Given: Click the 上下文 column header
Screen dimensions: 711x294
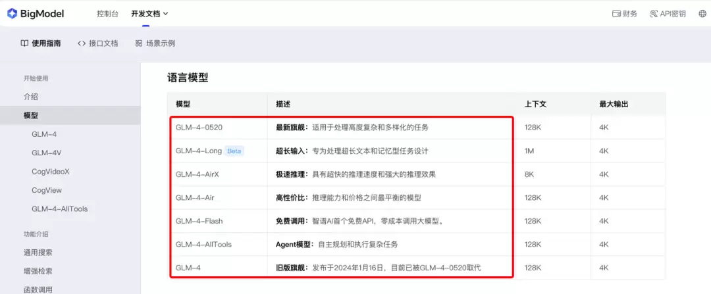Looking at the screenshot, I should coord(535,104).
